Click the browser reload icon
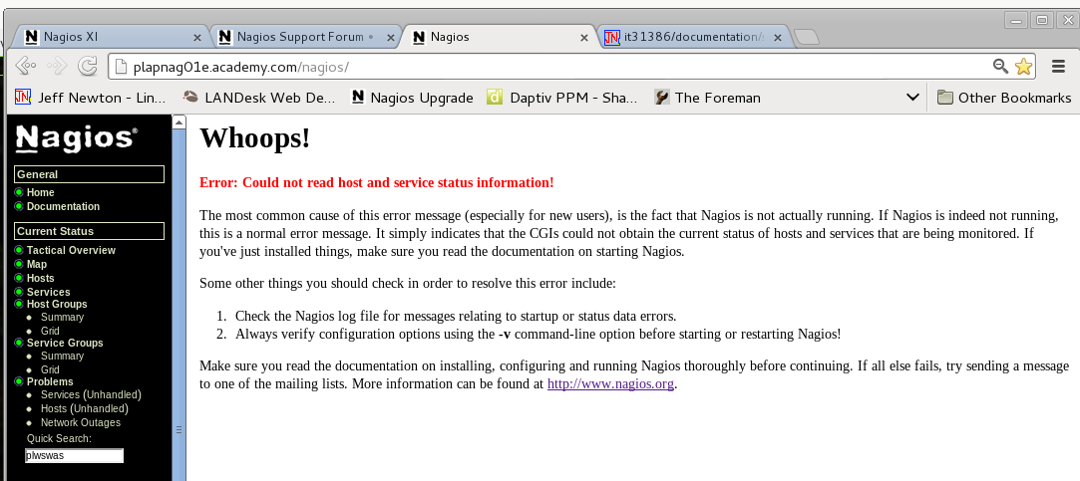This screenshot has width=1080, height=481. click(87, 67)
